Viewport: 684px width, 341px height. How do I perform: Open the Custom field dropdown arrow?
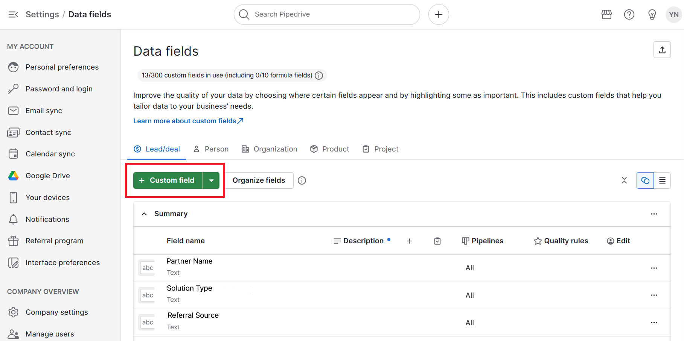click(212, 180)
